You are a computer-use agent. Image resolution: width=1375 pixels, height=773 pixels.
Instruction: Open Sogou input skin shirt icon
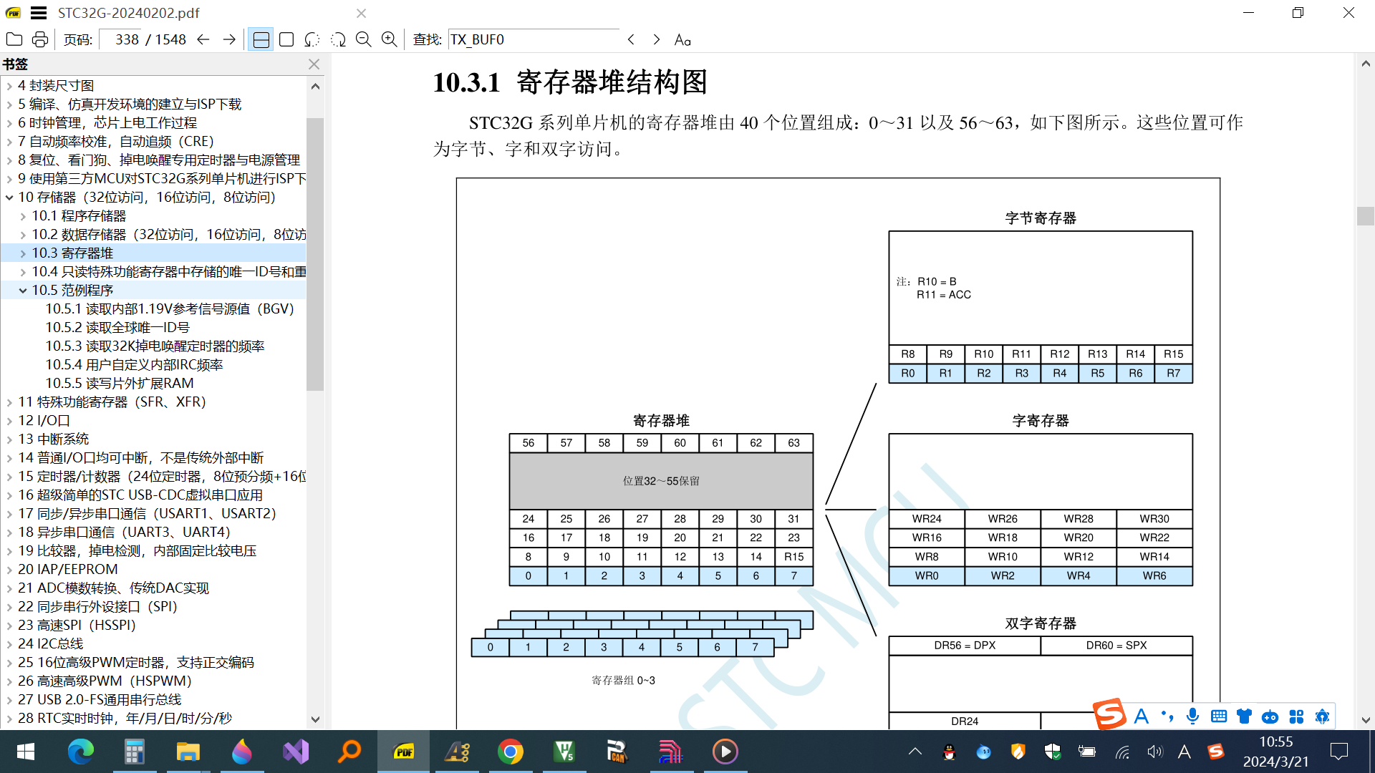click(1244, 716)
